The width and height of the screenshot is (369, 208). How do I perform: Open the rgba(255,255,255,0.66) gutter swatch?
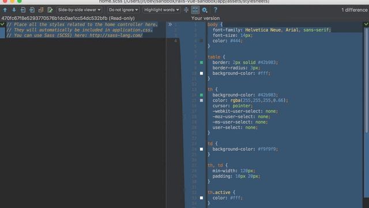coord(201,101)
